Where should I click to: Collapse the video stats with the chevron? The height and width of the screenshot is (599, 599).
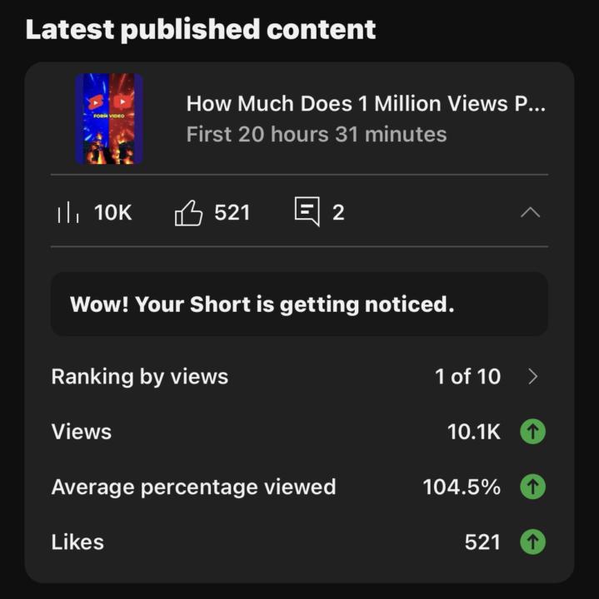(530, 213)
